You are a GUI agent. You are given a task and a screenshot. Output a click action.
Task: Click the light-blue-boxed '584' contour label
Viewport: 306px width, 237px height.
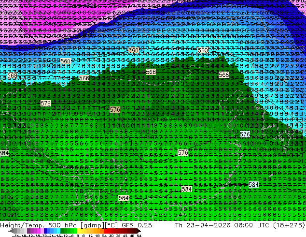click(253, 185)
